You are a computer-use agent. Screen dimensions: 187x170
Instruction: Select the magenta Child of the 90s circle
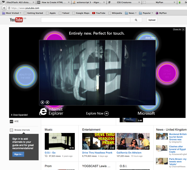tap(167, 73)
